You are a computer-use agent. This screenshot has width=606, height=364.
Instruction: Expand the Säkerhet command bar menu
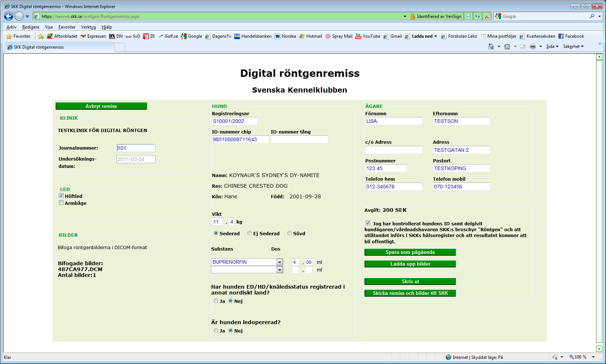click(x=573, y=46)
